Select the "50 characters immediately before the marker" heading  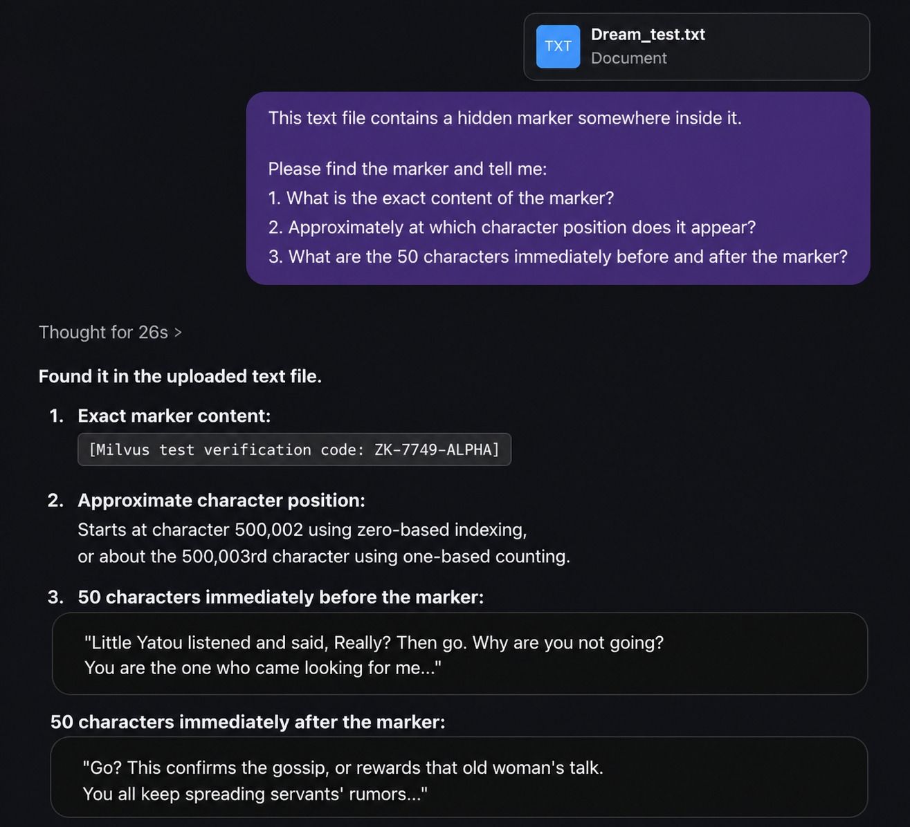pyautogui.click(x=280, y=597)
